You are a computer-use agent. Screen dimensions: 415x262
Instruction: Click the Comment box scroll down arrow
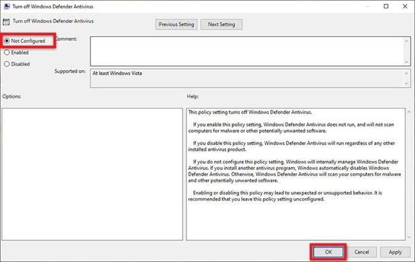(x=407, y=62)
